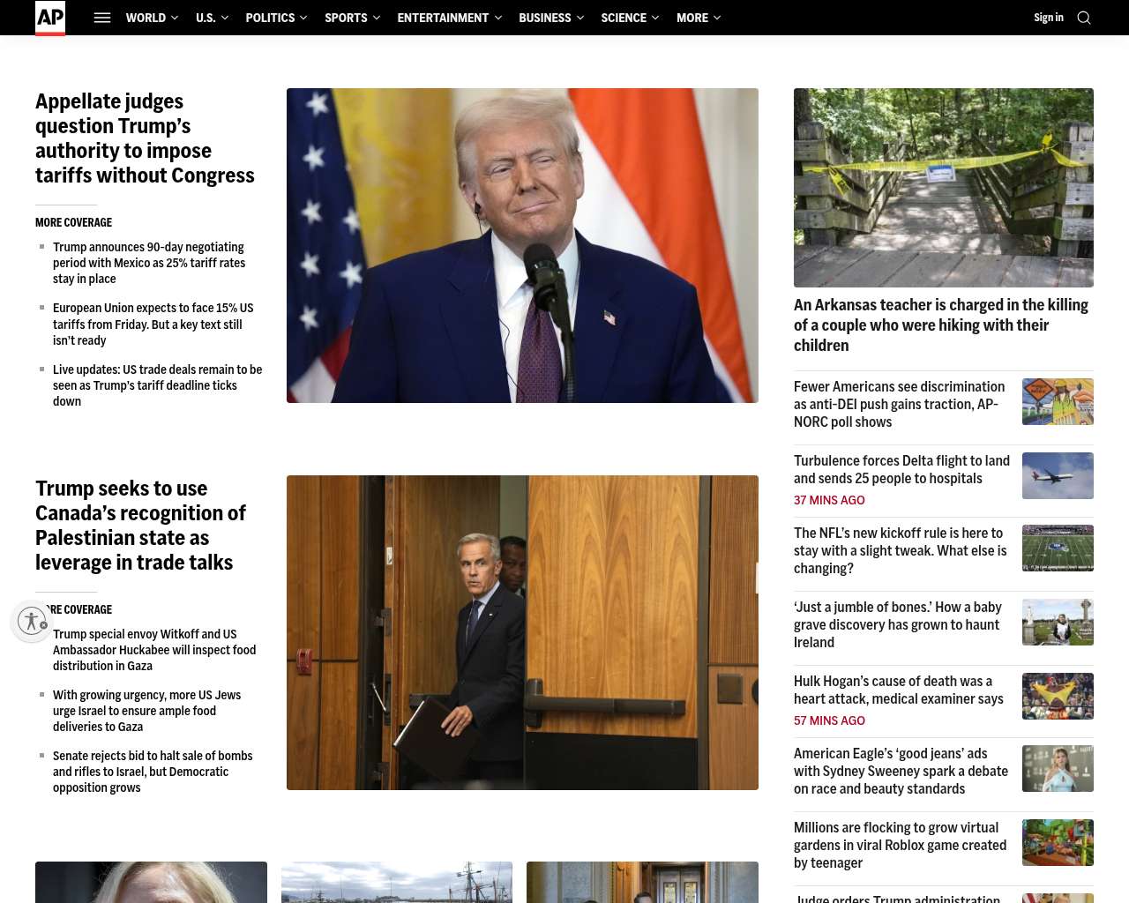
Task: Open the Hulk Hogan story thumbnail
Action: pos(1058,696)
